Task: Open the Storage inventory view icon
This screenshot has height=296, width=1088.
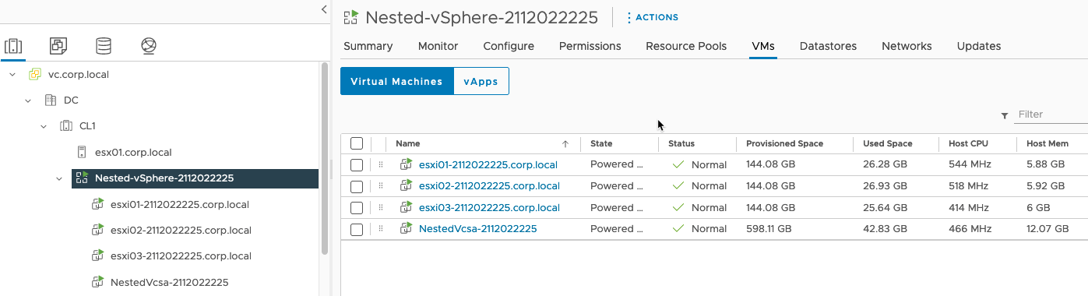Action: pos(103,46)
